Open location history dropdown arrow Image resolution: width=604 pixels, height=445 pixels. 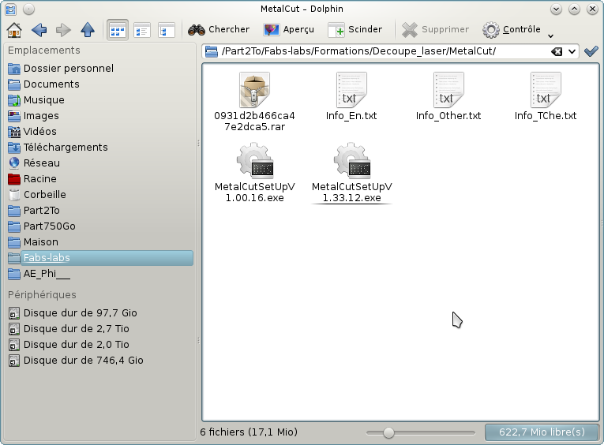572,51
